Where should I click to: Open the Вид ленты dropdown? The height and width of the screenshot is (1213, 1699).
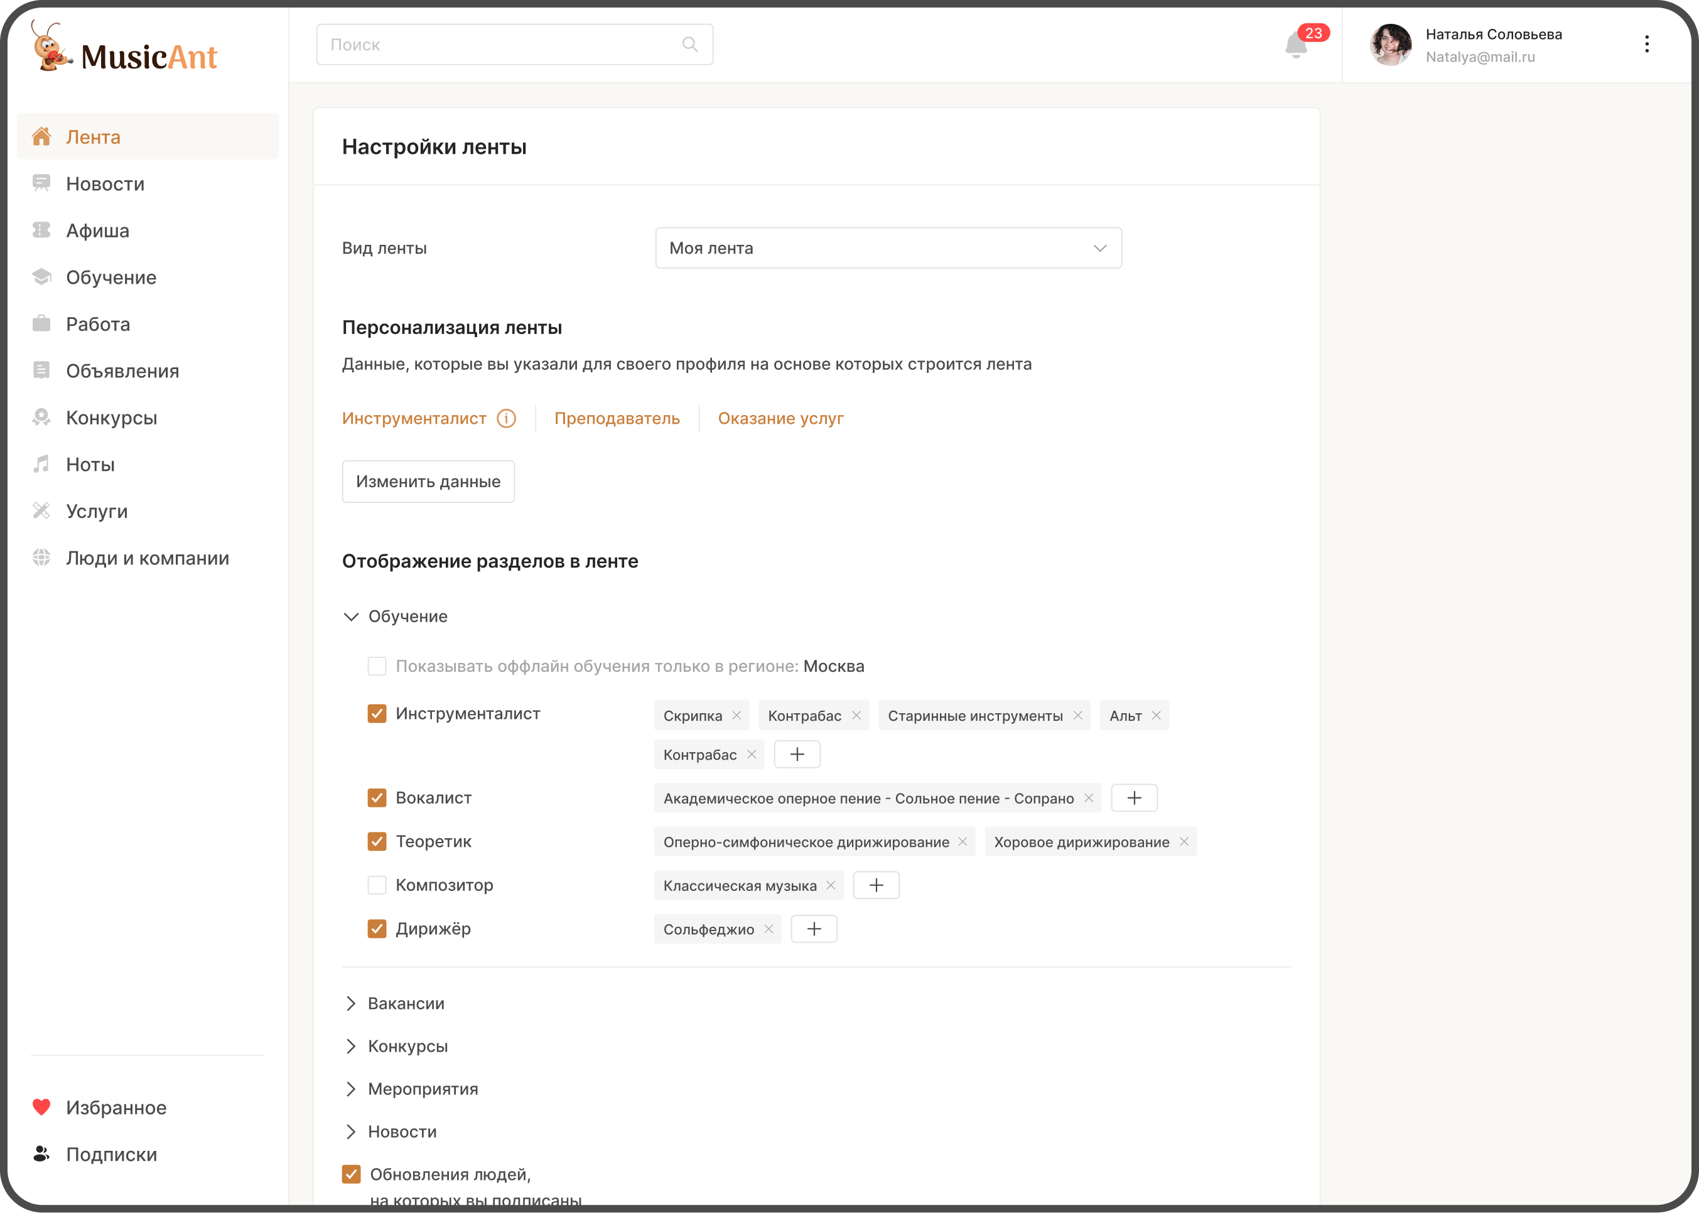point(887,248)
